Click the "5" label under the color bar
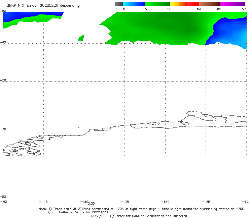This screenshot has height=218, width=249. coord(124,9)
